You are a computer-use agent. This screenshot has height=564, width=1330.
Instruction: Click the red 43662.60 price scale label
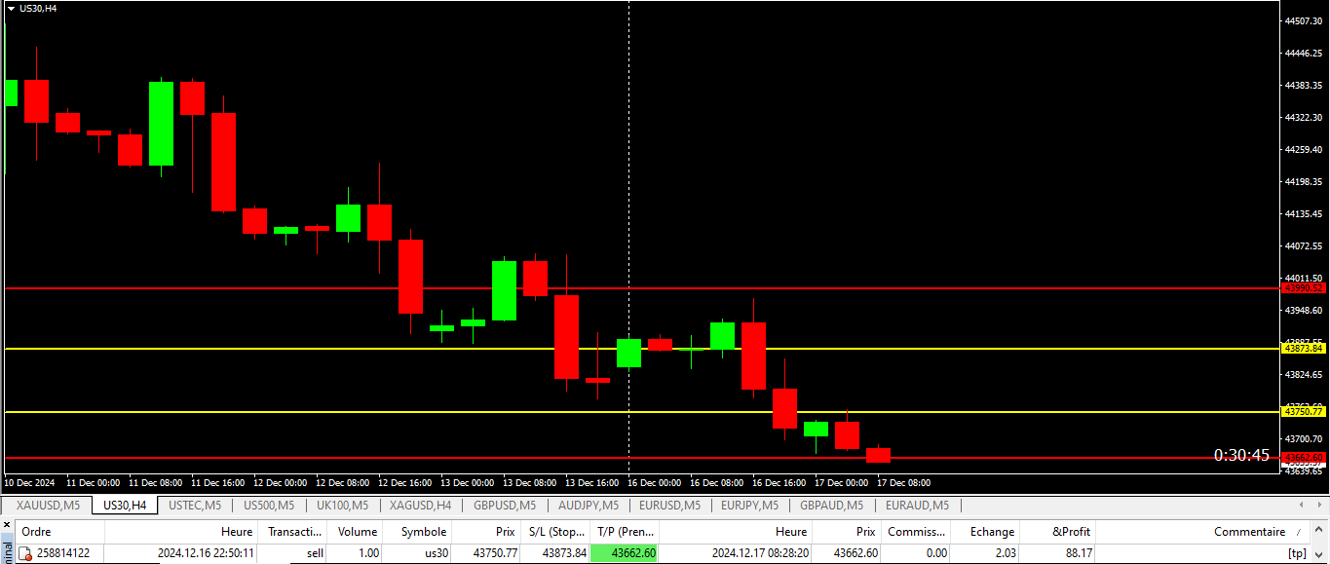click(1304, 458)
